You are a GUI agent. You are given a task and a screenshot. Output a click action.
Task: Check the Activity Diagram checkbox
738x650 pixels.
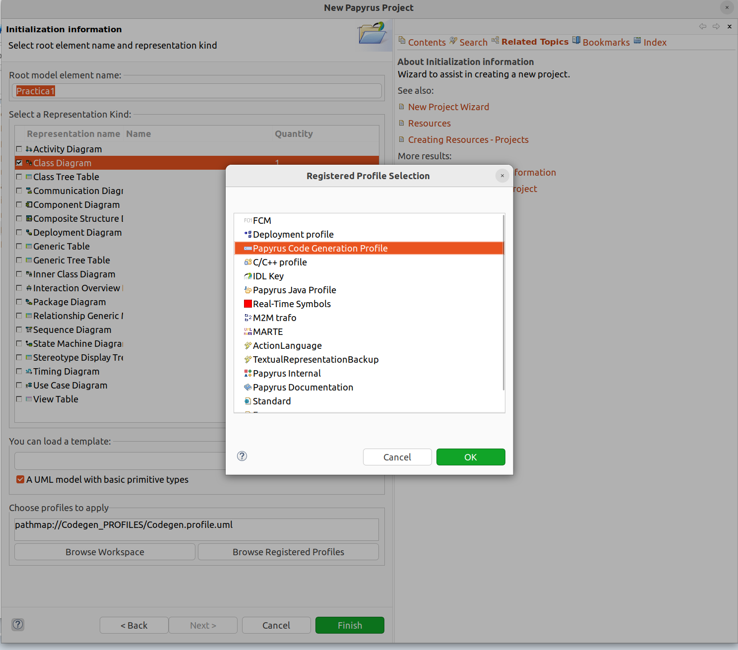(x=19, y=149)
